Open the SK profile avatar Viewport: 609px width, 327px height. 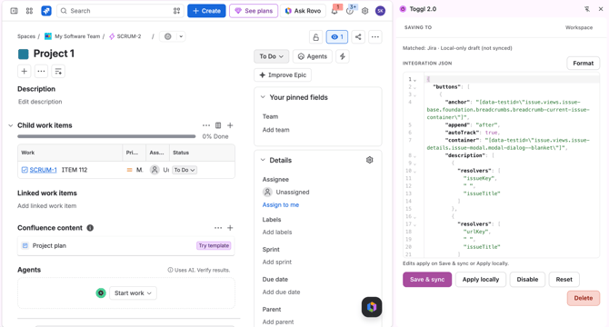point(380,11)
